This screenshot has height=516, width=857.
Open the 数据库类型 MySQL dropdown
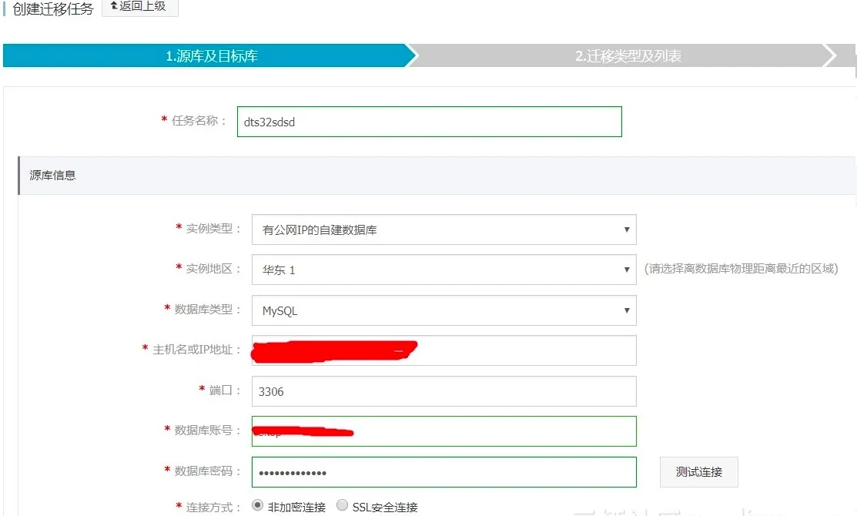coord(444,311)
